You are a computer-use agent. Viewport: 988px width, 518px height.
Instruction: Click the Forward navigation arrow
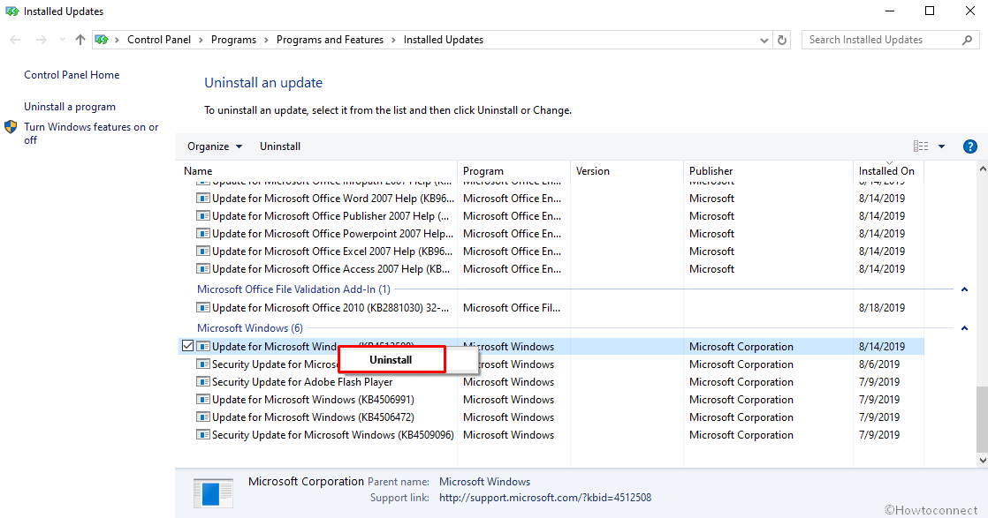(41, 40)
